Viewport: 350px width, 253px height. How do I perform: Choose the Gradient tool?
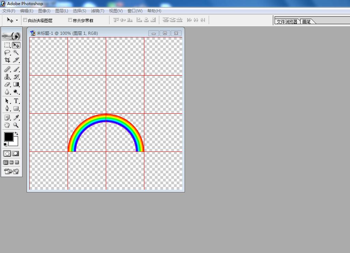(x=16, y=84)
